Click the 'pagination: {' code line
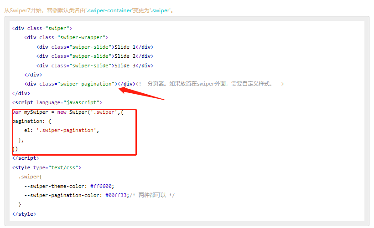Image resolution: width=374 pixels, height=228 pixels. 32,122
